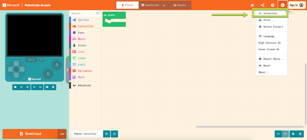The height and width of the screenshot is (140, 307).
Task: Click the workspace horizontal scrollbar
Action: click(250, 127)
